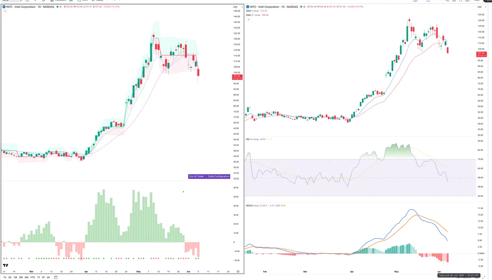Viewport: 492px width, 280px height.
Task: Click the 60 M level on volume scale
Action: pyautogui.click(x=236, y=188)
